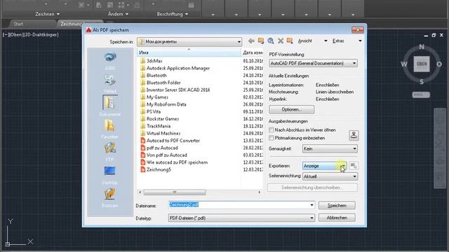Open the Verlauf (history) sidebar icon
The image size is (449, 252).
click(110, 84)
